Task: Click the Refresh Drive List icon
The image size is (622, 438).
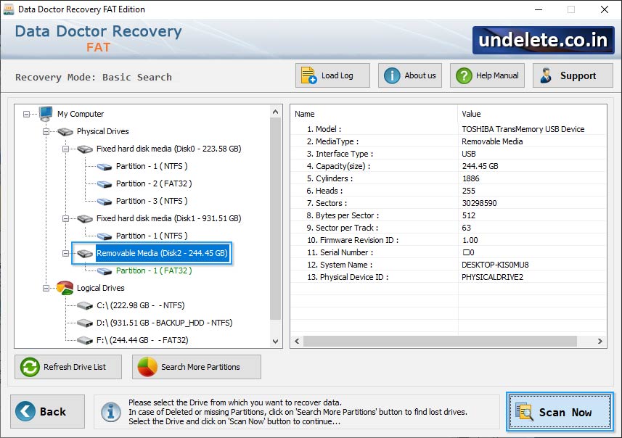Action: point(29,367)
